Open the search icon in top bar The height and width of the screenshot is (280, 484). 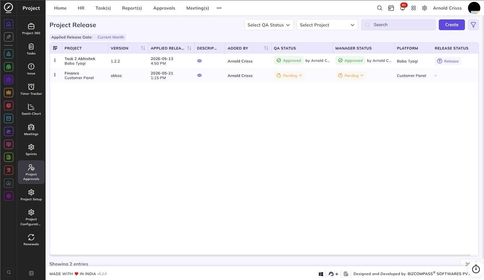[x=380, y=8]
